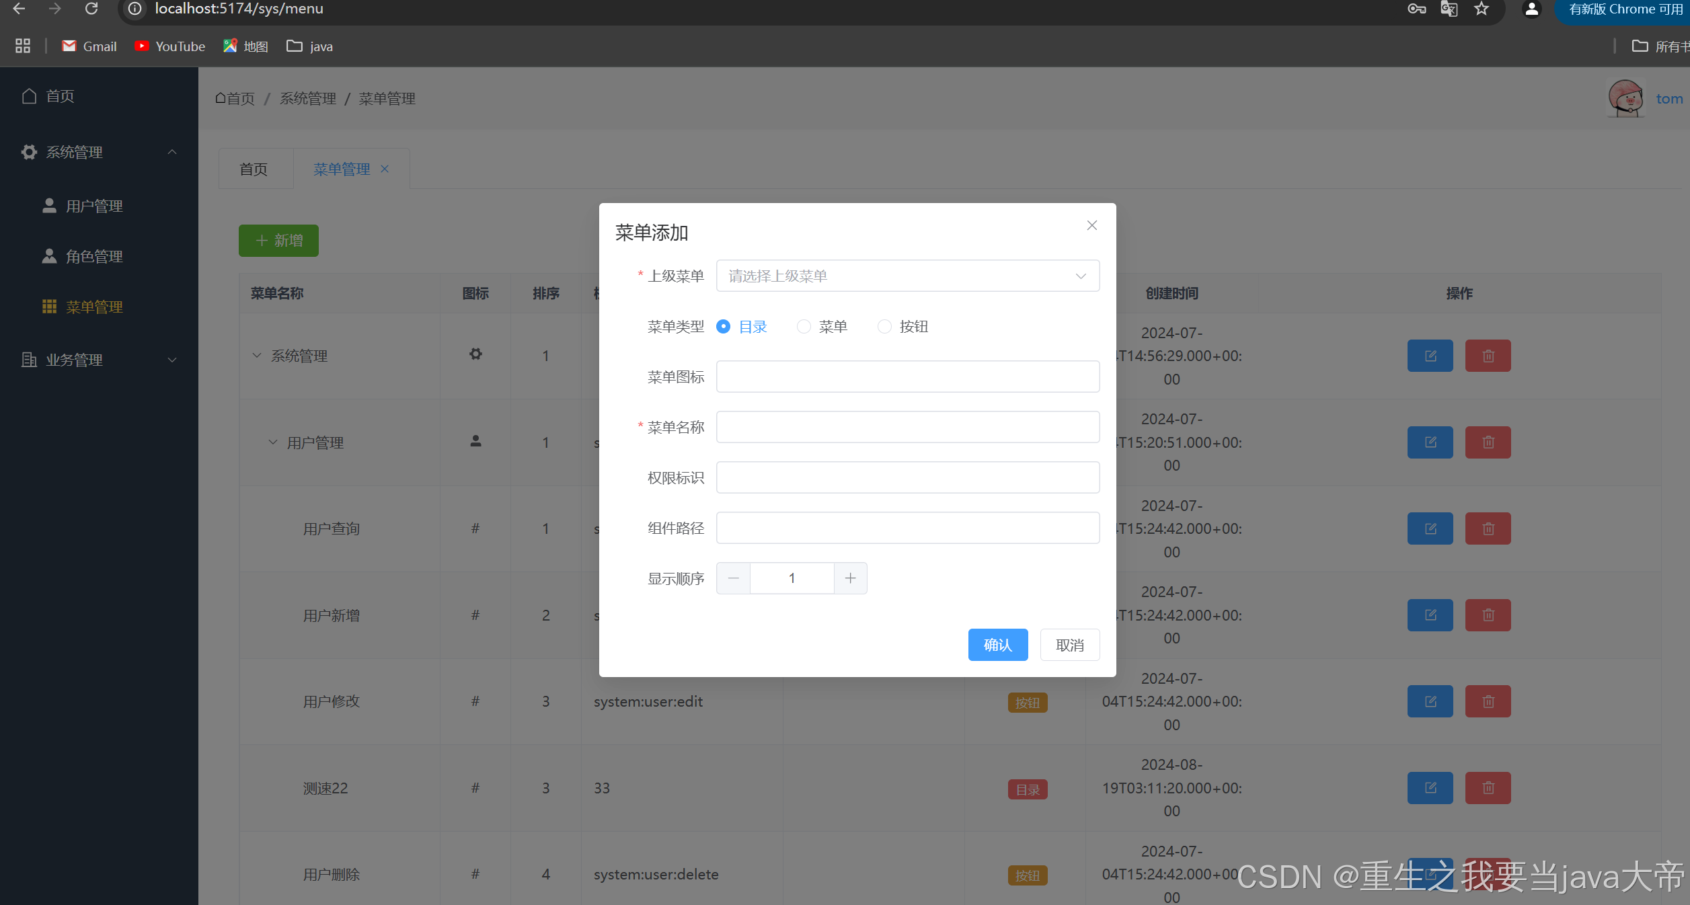The image size is (1690, 905).
Task: Bookmark the page with the star icon
Action: coord(1482,9)
